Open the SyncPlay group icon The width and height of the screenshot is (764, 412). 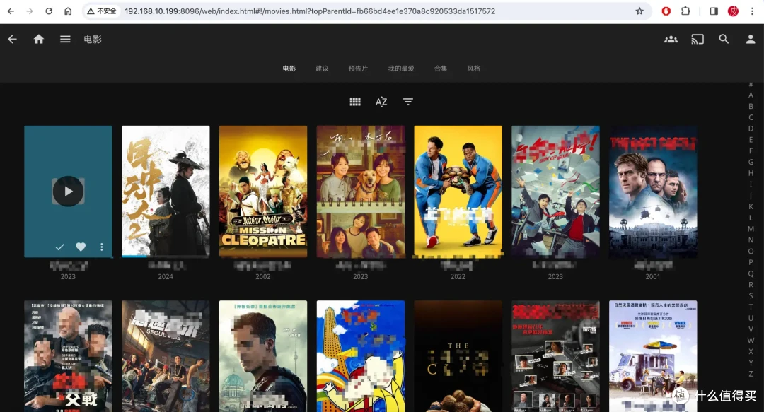671,40
